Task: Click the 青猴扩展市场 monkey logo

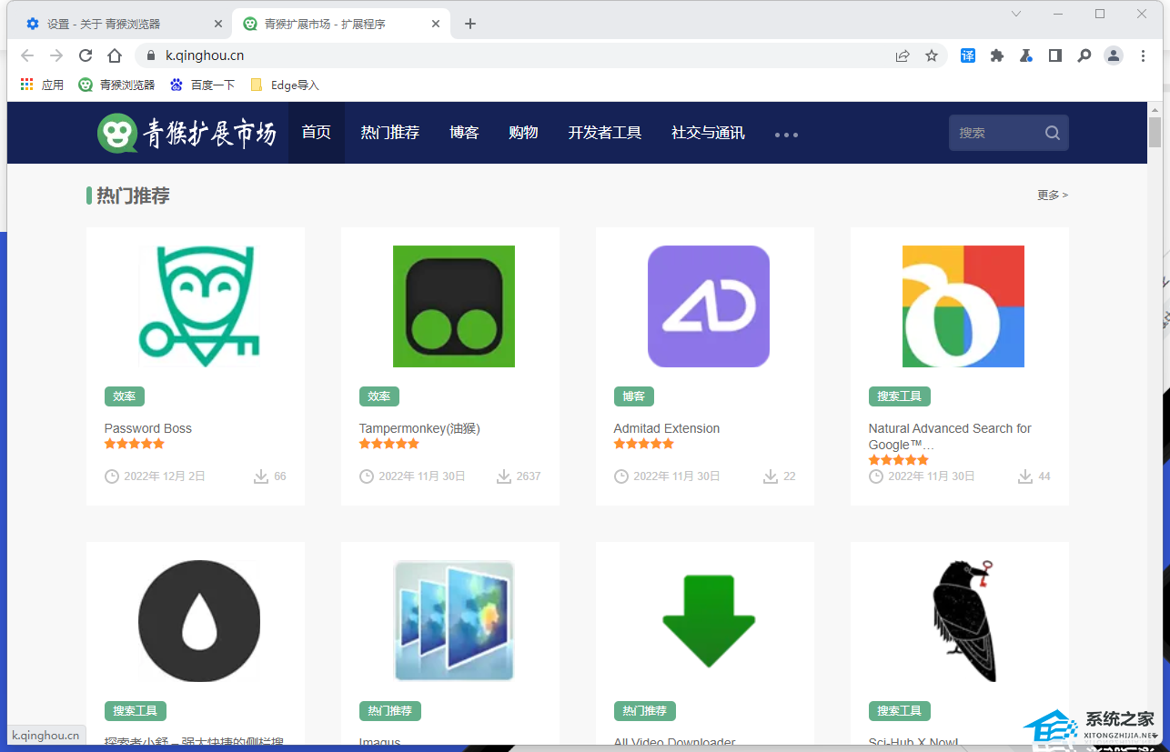Action: pyautogui.click(x=187, y=133)
